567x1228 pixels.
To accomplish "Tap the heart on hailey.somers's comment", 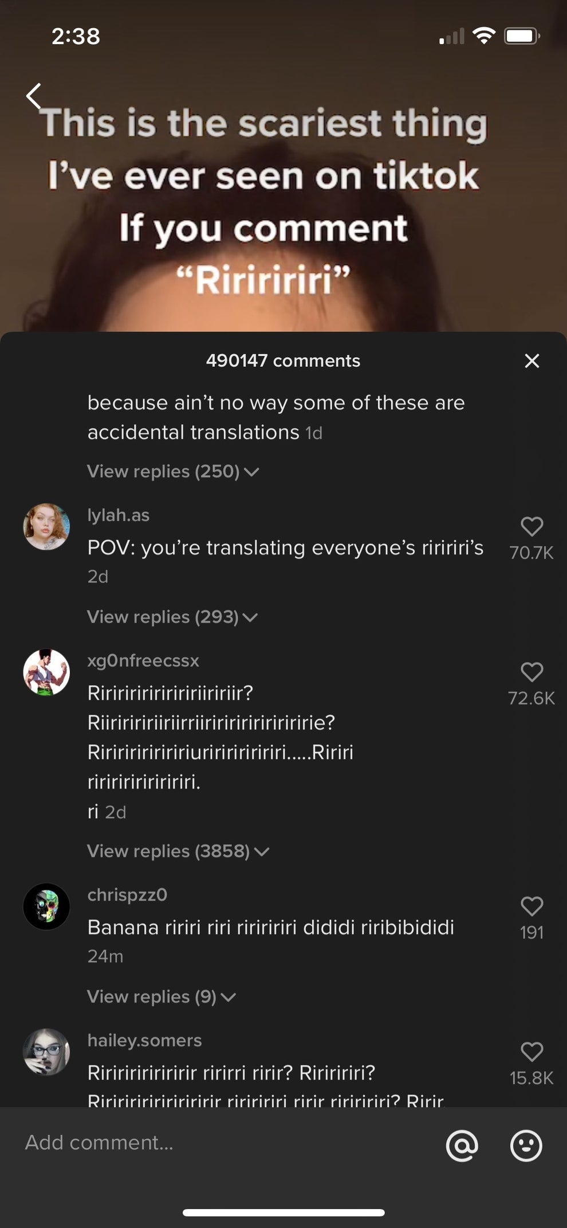I will click(531, 1052).
